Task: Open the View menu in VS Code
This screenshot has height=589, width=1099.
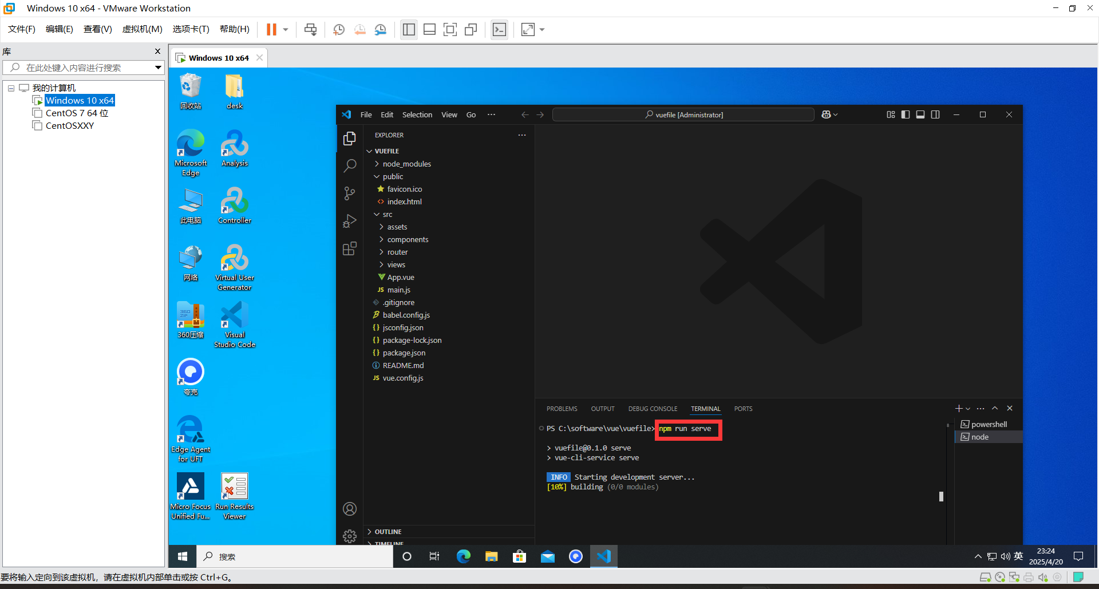Action: tap(449, 114)
